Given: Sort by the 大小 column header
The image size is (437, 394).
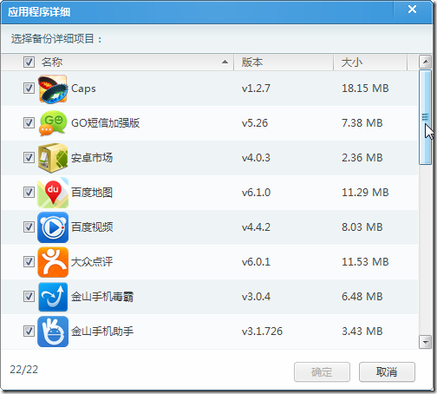Looking at the screenshot, I should tap(352, 62).
